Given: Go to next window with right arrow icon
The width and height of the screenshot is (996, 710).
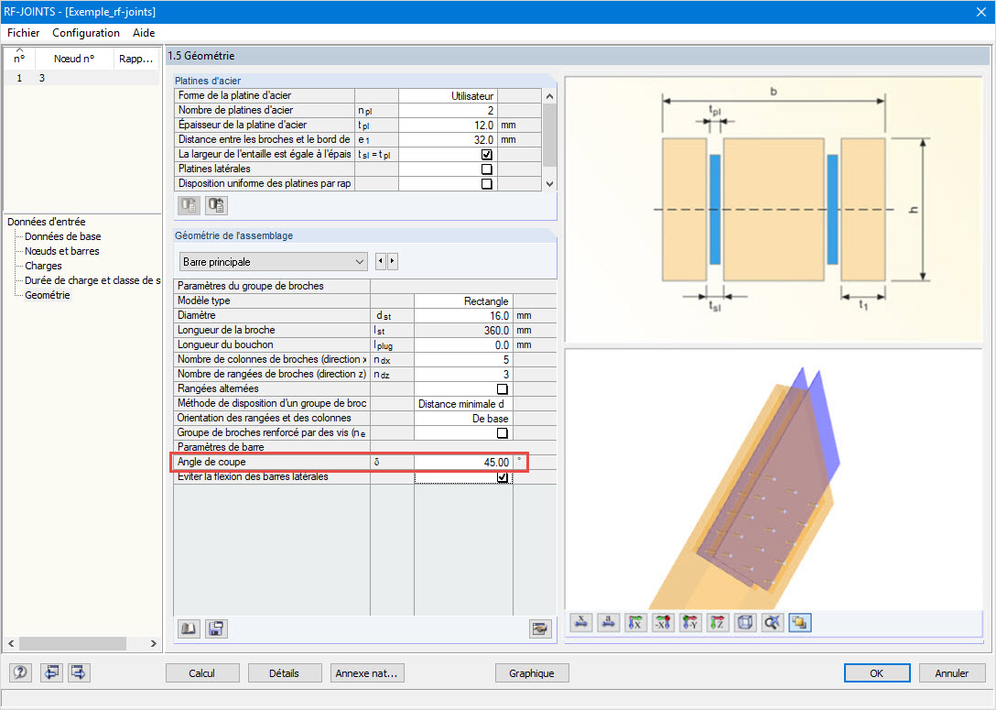Looking at the screenshot, I should click(79, 672).
